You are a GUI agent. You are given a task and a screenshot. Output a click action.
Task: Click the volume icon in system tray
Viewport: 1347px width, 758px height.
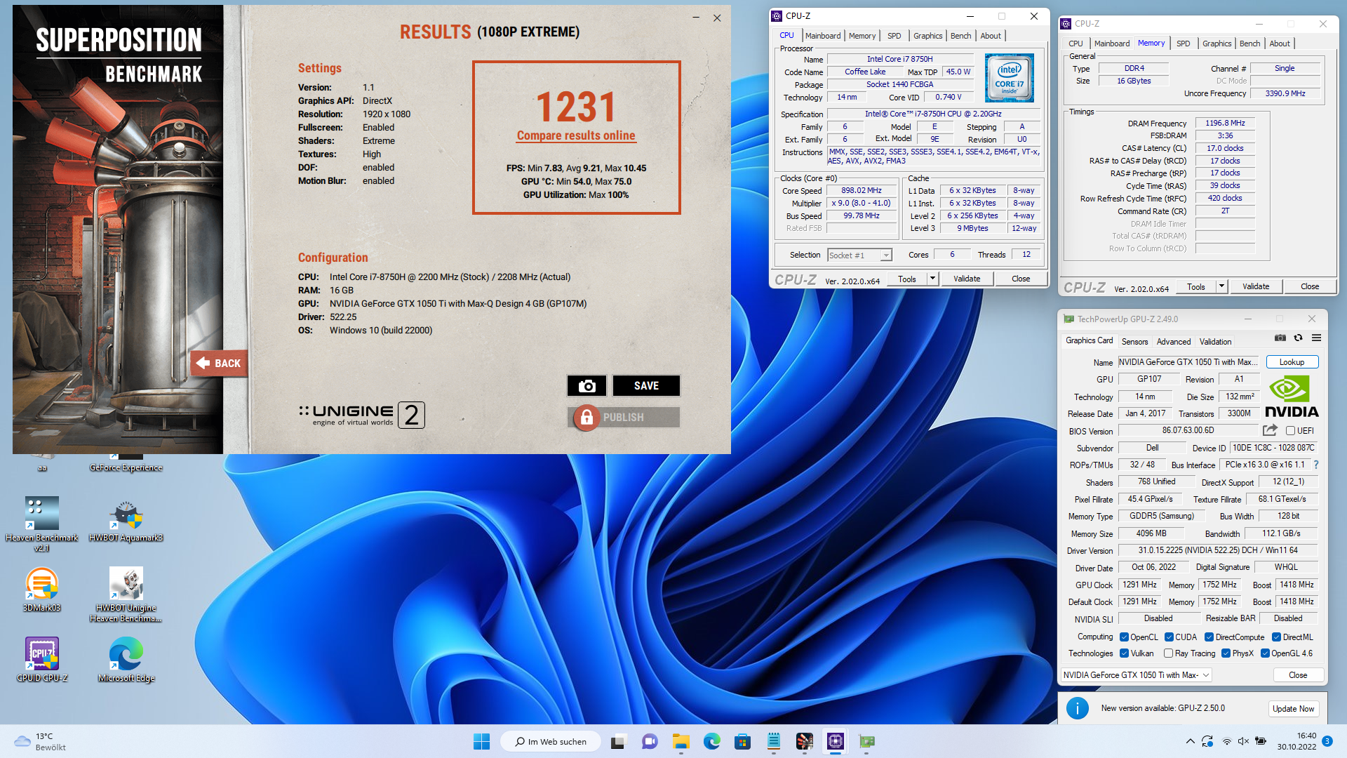point(1243,741)
